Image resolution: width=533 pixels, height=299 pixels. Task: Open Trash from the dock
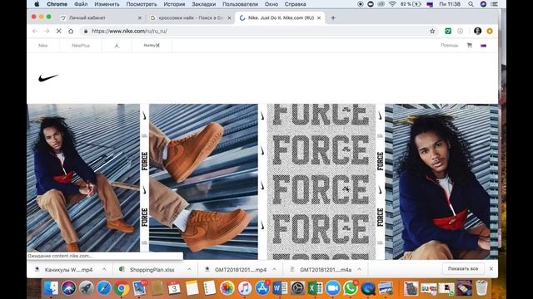pos(481,288)
